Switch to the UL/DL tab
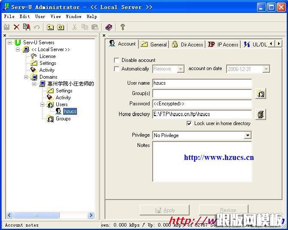This screenshot has height=230, width=288. [x=255, y=44]
